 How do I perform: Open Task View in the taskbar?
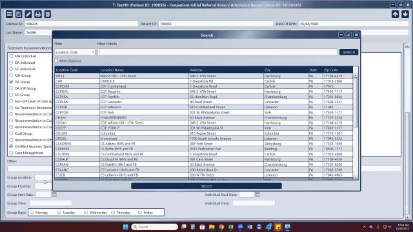(183, 227)
